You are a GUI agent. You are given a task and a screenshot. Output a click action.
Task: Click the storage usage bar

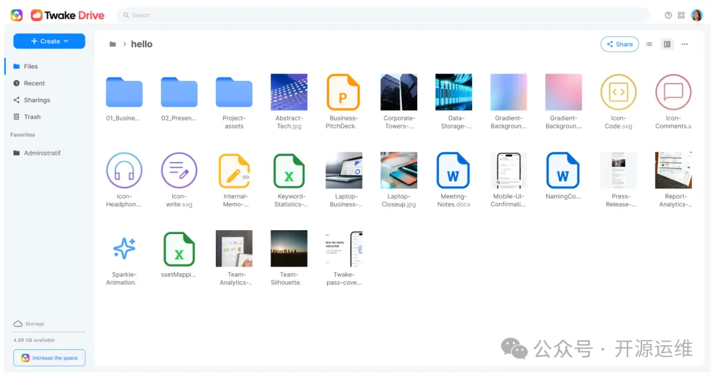(49, 332)
